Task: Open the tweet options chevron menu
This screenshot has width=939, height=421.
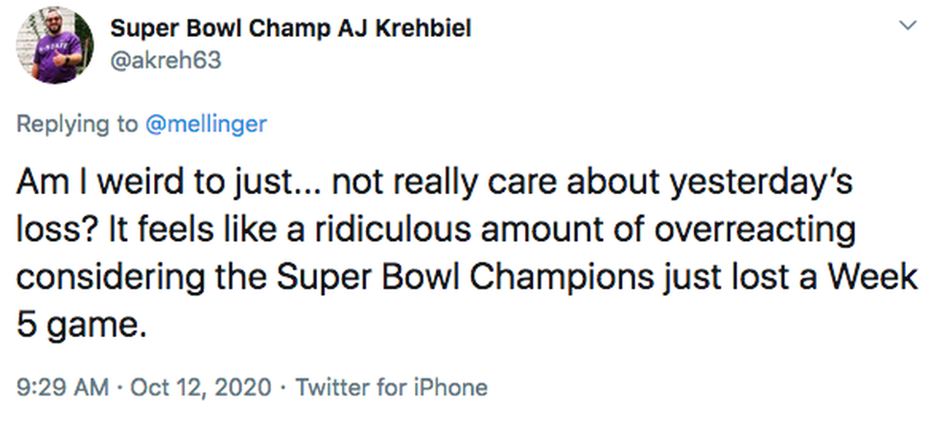Action: tap(907, 26)
